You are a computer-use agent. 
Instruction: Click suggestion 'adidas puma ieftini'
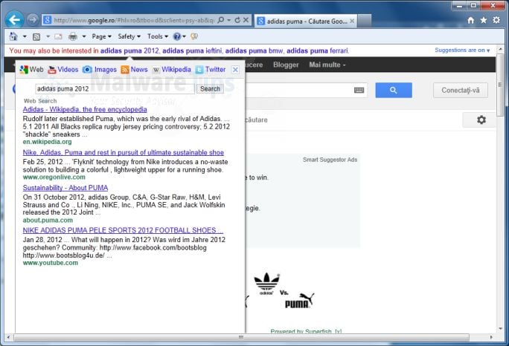[192, 51]
